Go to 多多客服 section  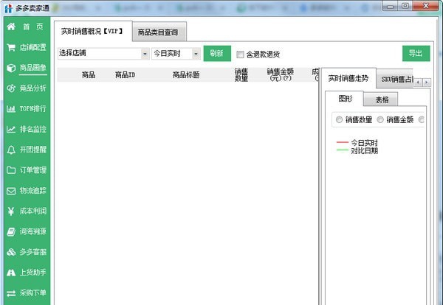pyautogui.click(x=32, y=252)
